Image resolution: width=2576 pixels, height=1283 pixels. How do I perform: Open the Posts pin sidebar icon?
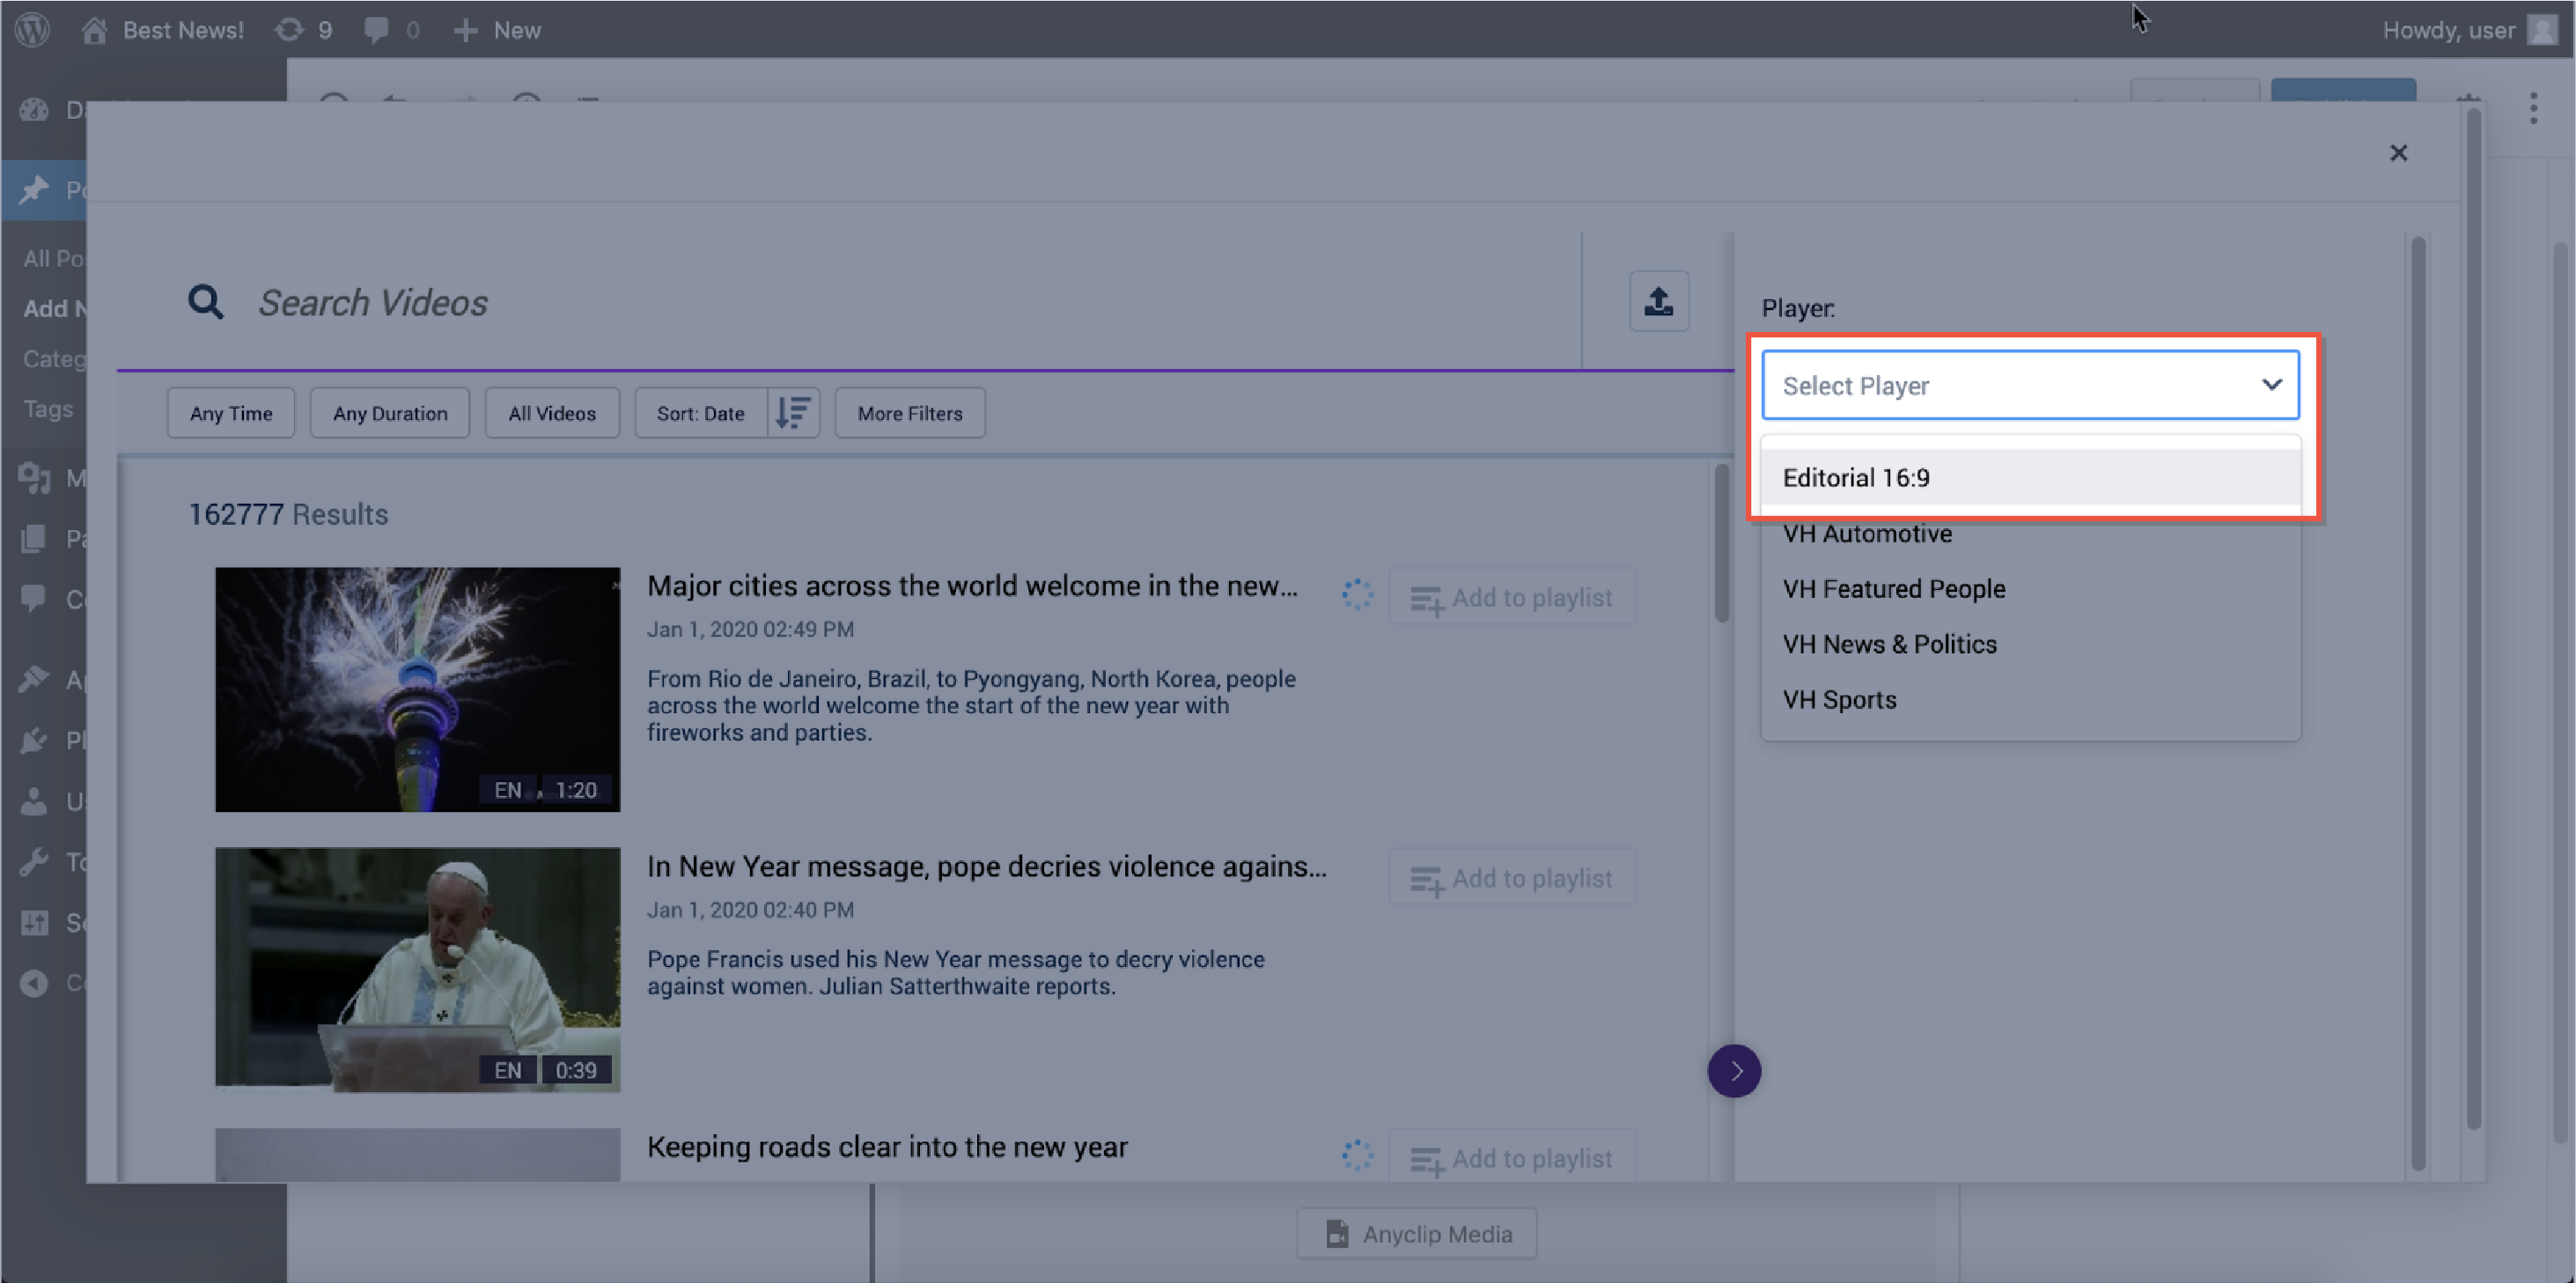[x=33, y=189]
